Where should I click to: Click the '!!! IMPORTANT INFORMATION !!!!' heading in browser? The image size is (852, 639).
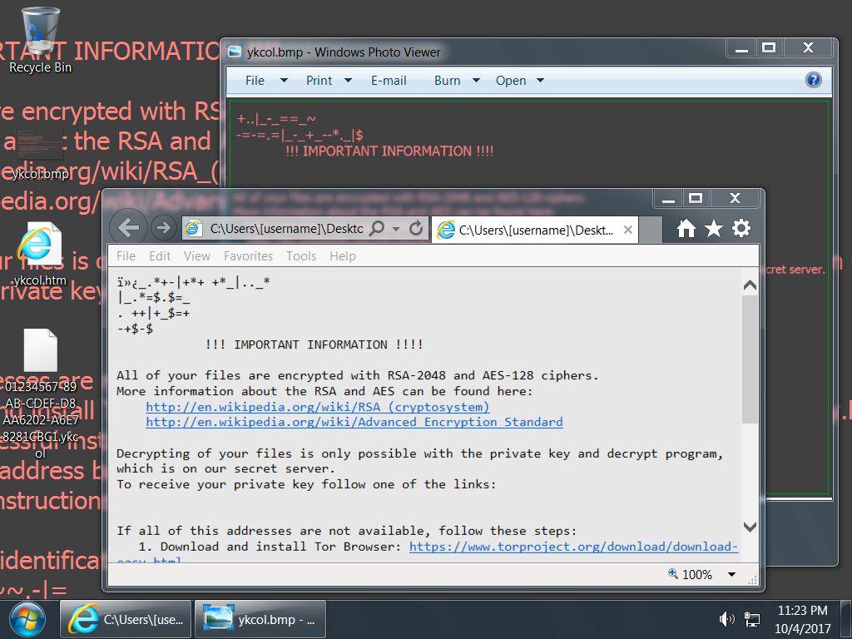coord(314,344)
